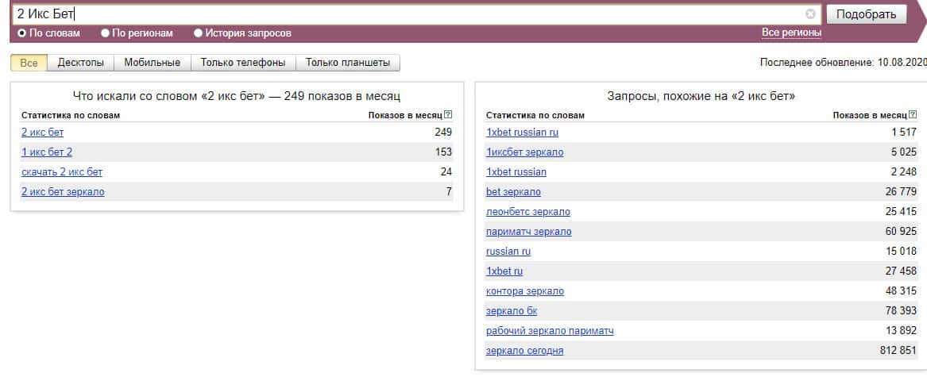
Task: Open the '1xbet russian ru' link
Action: coord(522,133)
